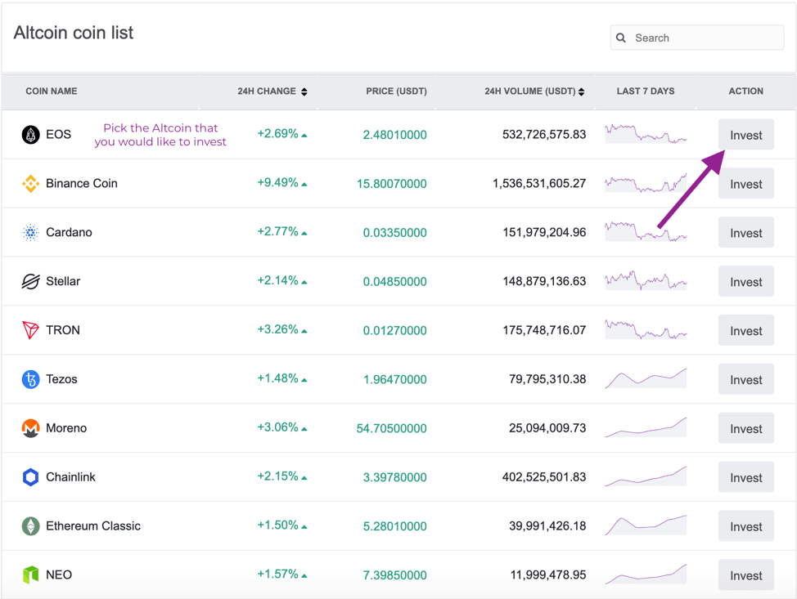Select the Tezos name text
This screenshot has height=599, width=797.
point(61,379)
